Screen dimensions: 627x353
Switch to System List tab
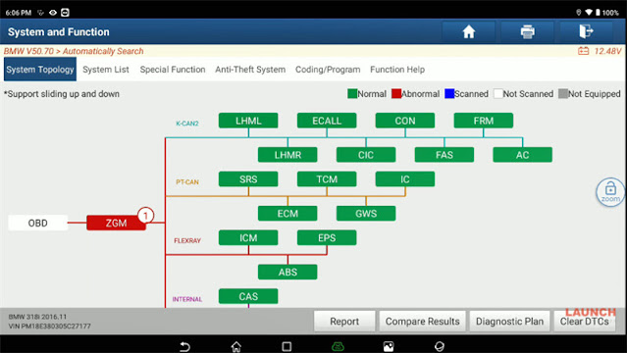[x=106, y=70]
